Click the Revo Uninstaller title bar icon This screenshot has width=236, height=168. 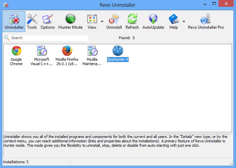coord(6,4)
